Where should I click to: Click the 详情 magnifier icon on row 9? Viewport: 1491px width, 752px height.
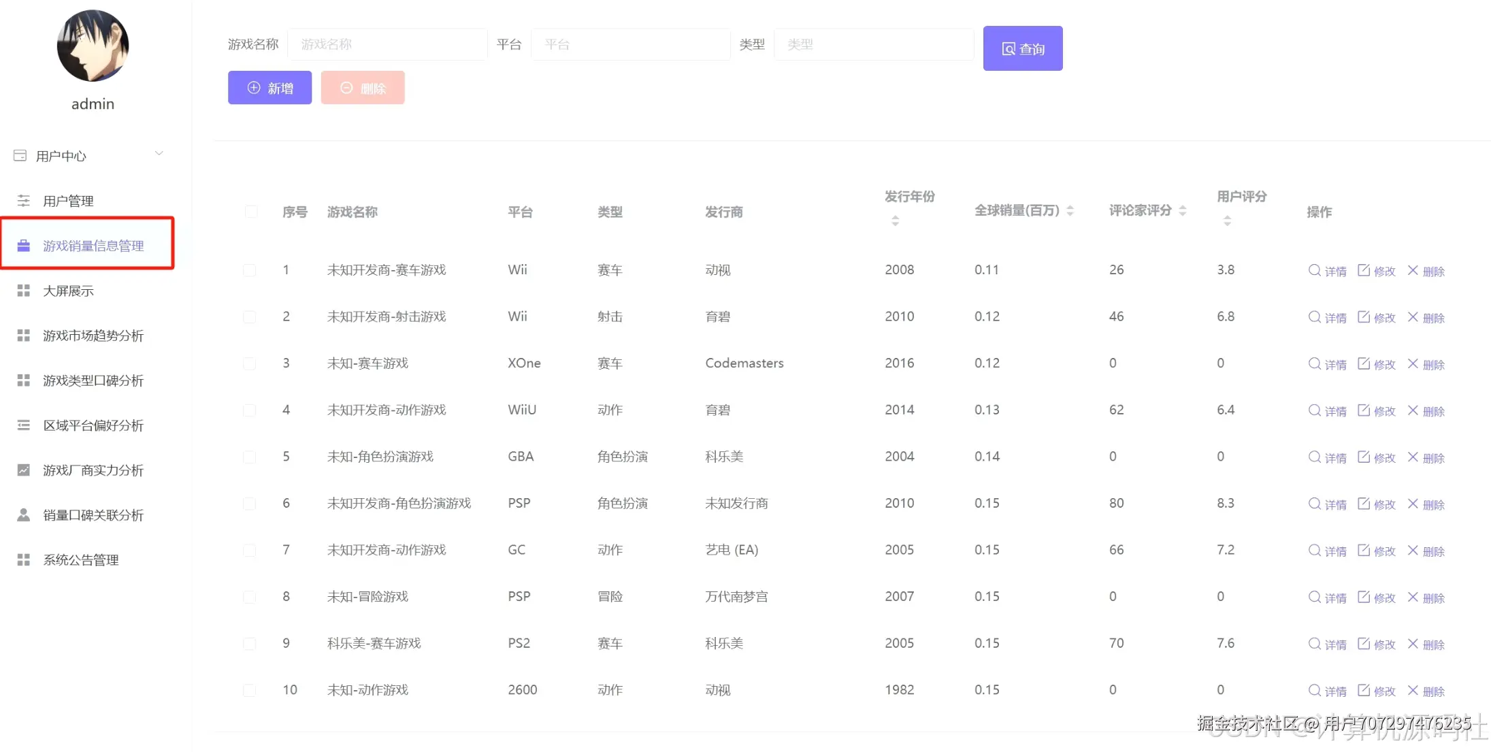[1313, 644]
